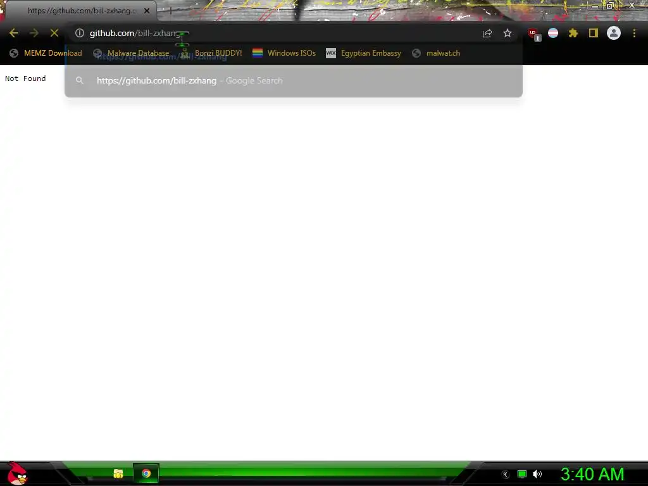Open the network tray icon
This screenshot has width=648, height=486.
[x=522, y=474]
